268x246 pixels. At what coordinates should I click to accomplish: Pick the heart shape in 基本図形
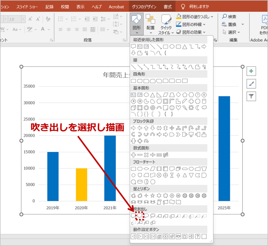[178, 108]
